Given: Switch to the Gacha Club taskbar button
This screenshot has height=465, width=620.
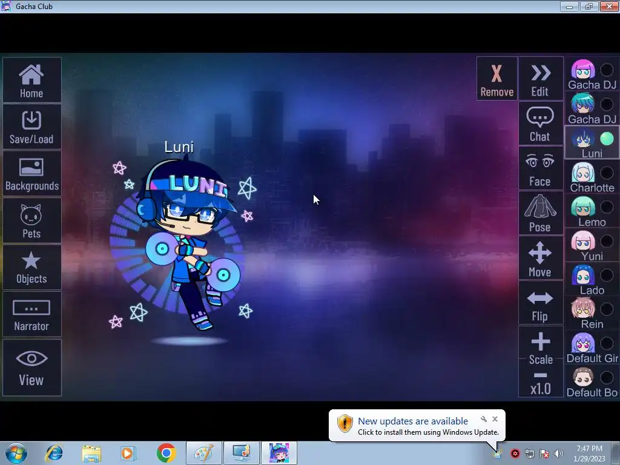Looking at the screenshot, I should pos(279,453).
